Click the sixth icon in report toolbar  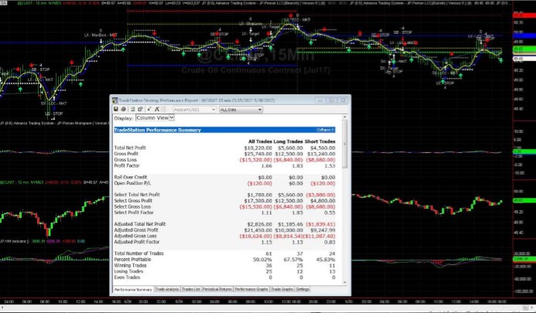157,110
